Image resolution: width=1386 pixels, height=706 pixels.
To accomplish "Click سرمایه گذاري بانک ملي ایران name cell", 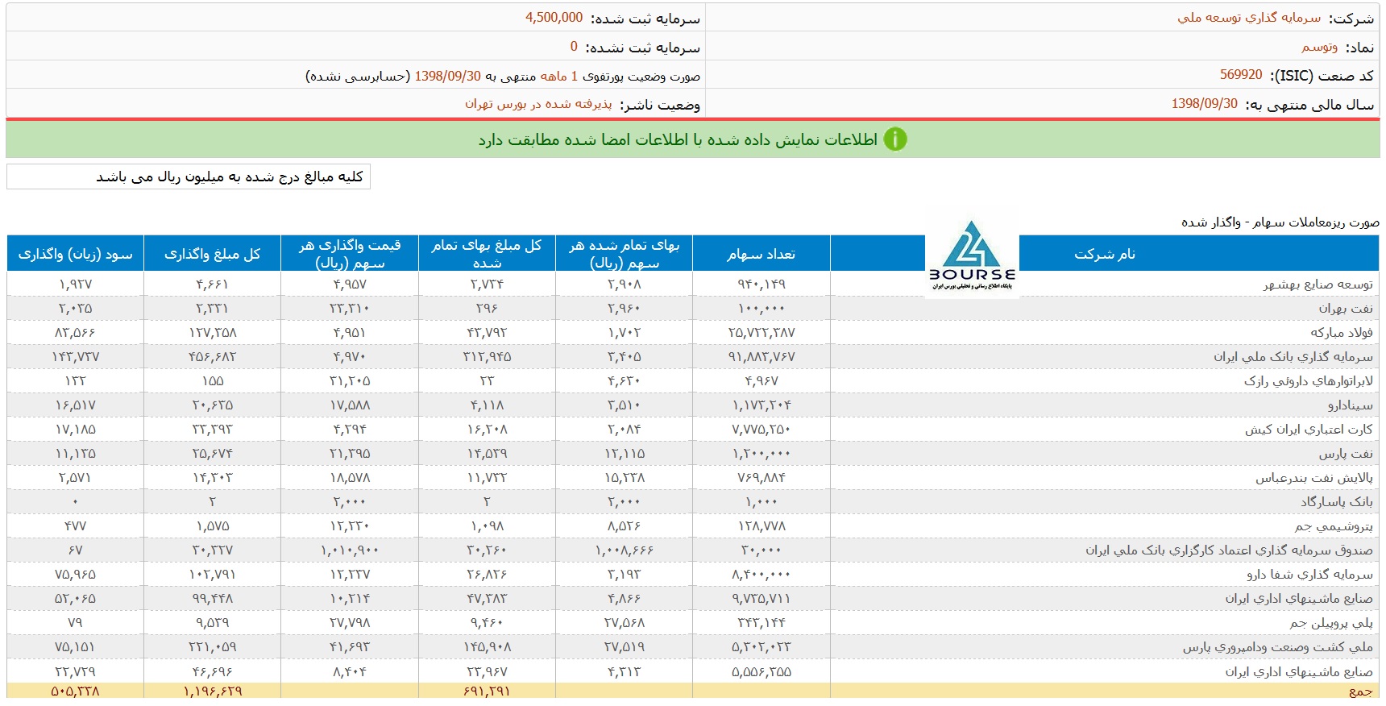I will pyautogui.click(x=1293, y=357).
